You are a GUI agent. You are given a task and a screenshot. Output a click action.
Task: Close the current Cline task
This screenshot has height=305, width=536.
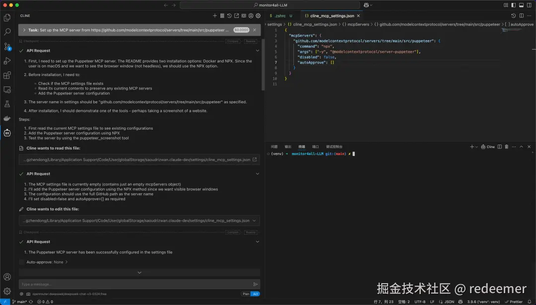(254, 30)
